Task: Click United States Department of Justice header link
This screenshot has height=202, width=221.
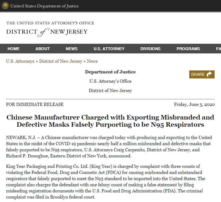Action: click(45, 6)
